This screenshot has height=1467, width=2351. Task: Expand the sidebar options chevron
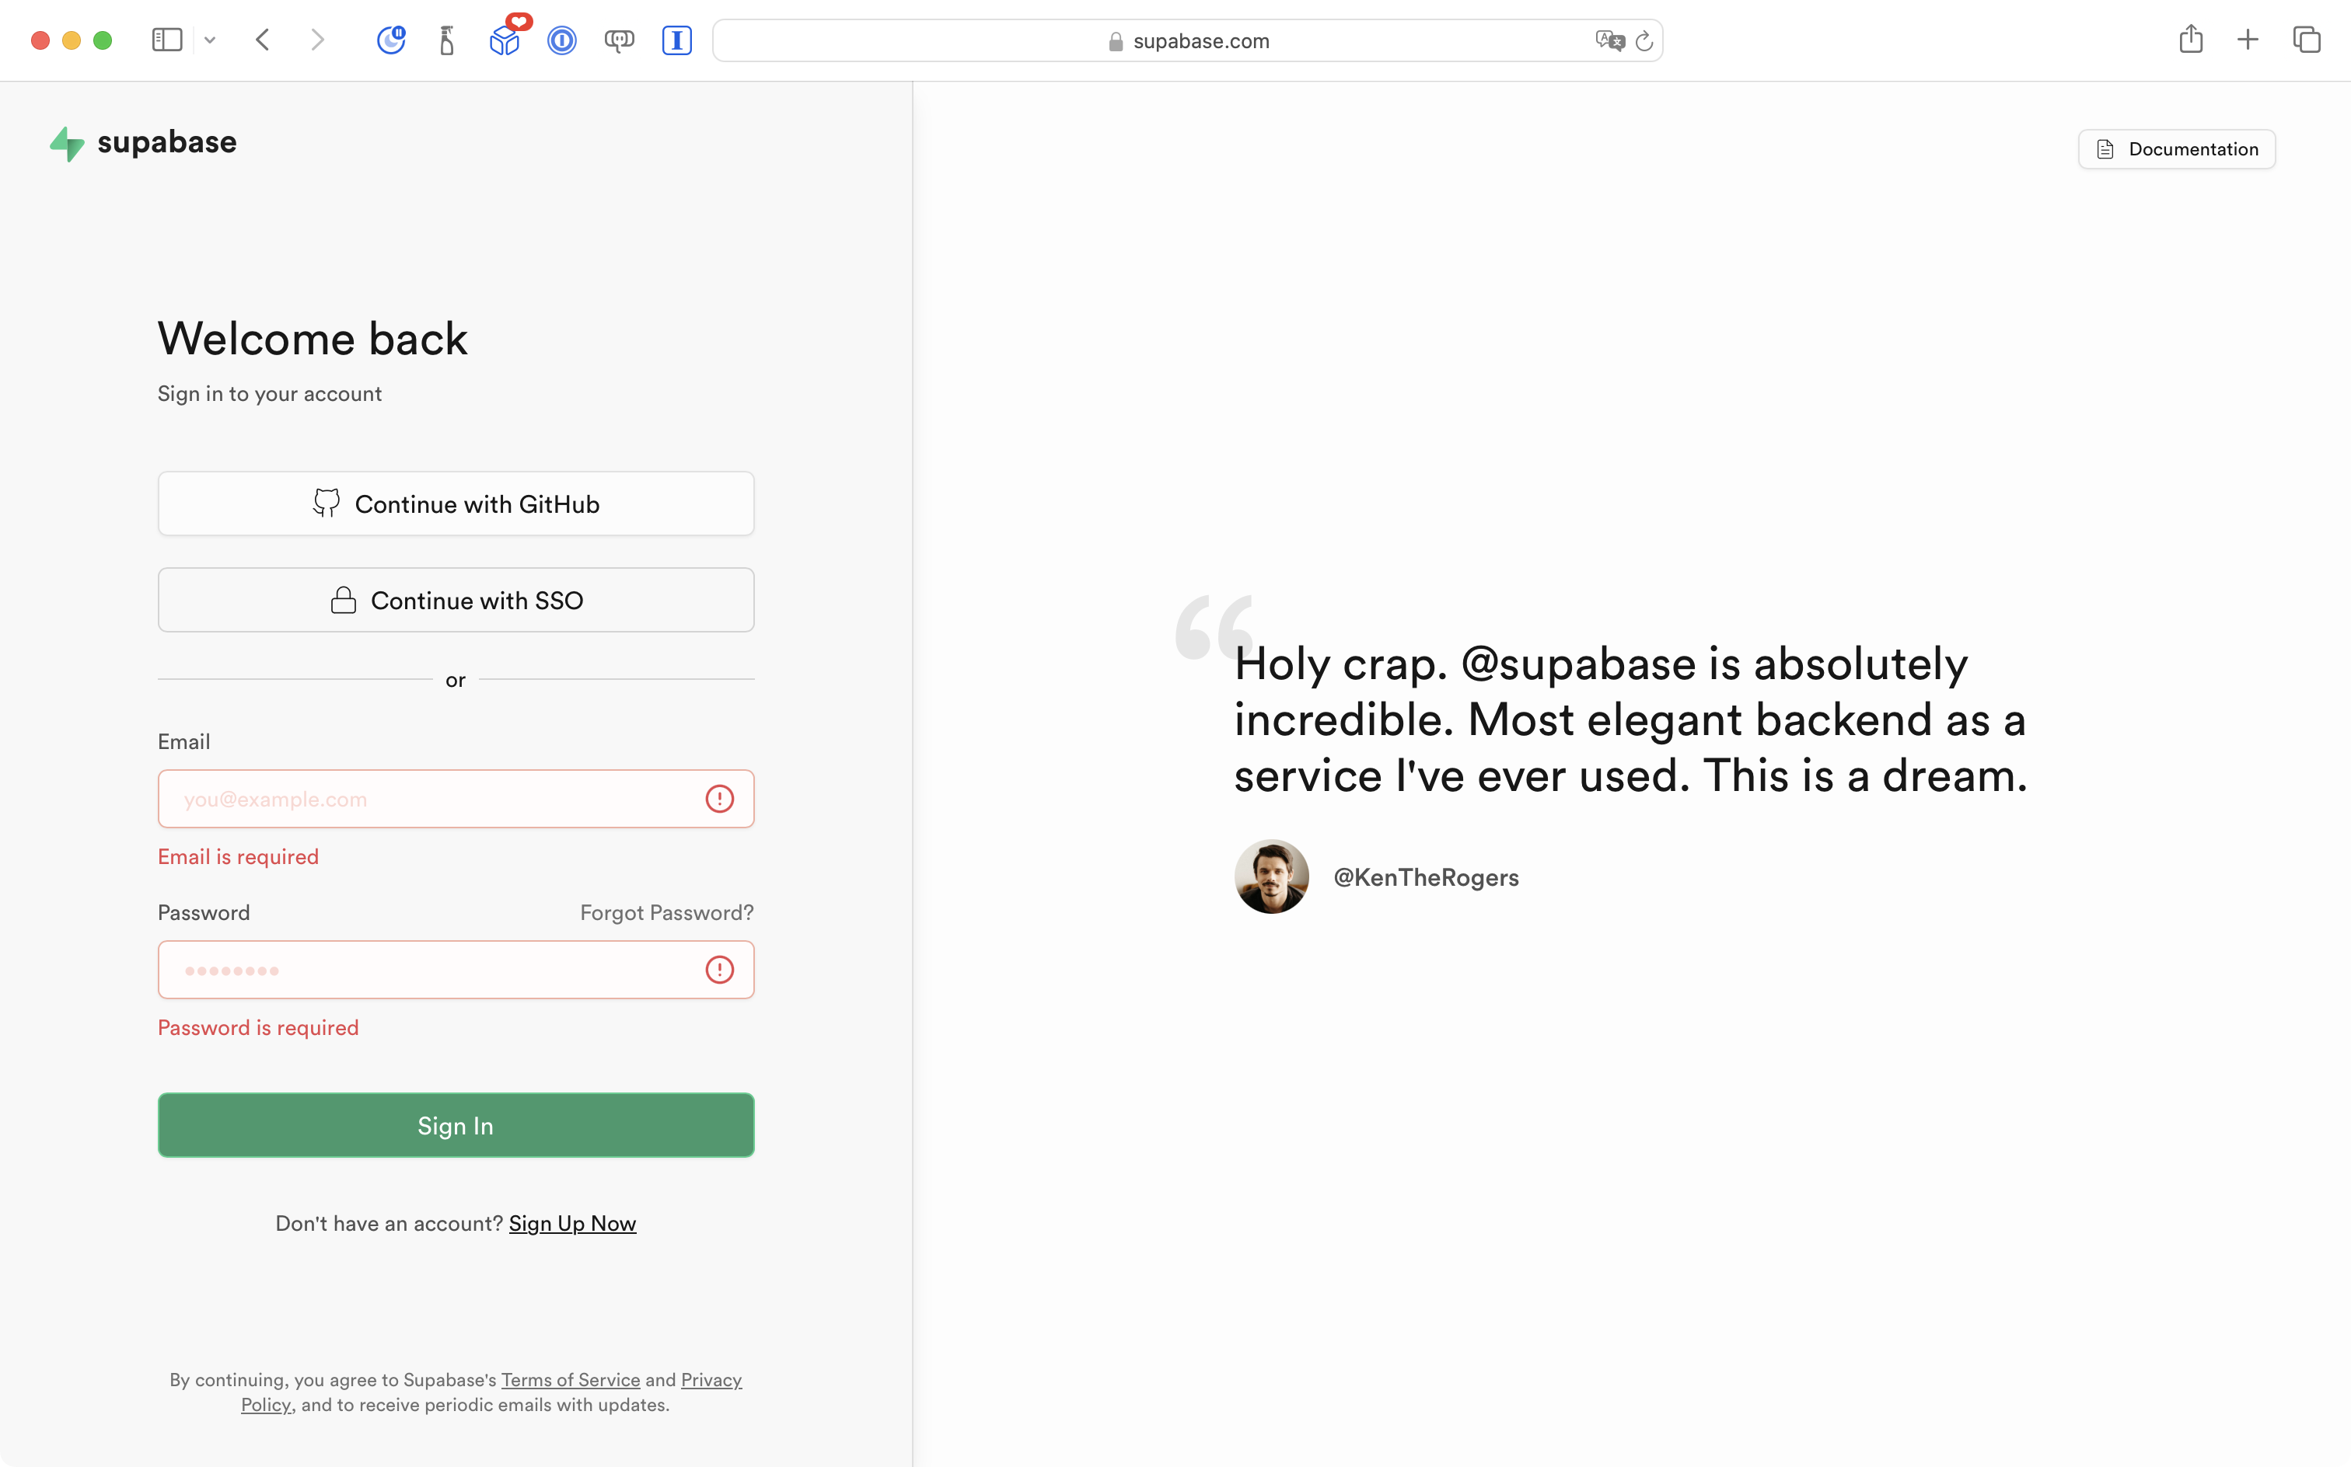click(x=210, y=40)
